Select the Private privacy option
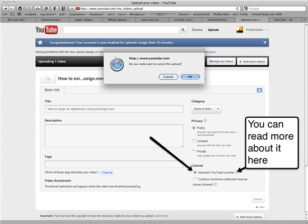This screenshot has width=308, height=224. click(194, 151)
